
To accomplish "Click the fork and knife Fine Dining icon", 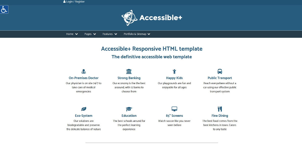I will coord(220,109).
